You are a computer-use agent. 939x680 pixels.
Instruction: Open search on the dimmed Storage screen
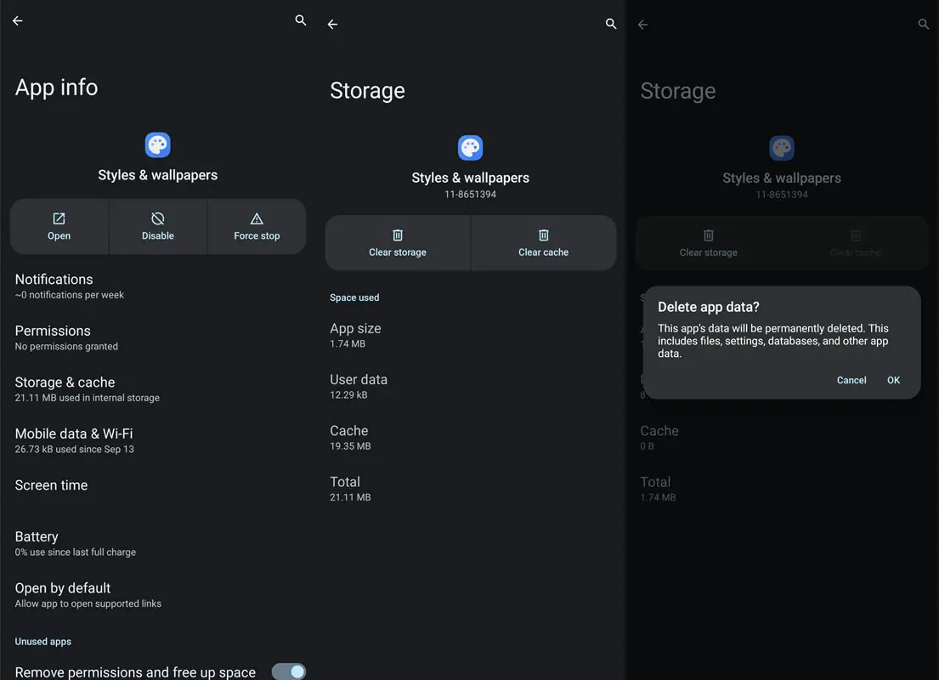pos(924,24)
